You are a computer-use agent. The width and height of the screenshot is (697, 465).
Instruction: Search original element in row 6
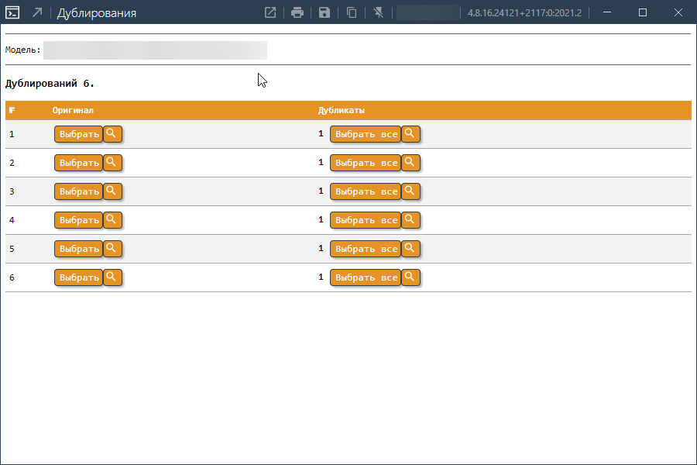pyautogui.click(x=112, y=277)
